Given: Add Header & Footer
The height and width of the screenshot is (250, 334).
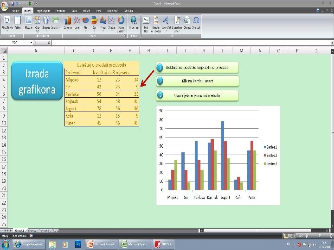Looking at the screenshot, I should pyautogui.click(x=156, y=24).
